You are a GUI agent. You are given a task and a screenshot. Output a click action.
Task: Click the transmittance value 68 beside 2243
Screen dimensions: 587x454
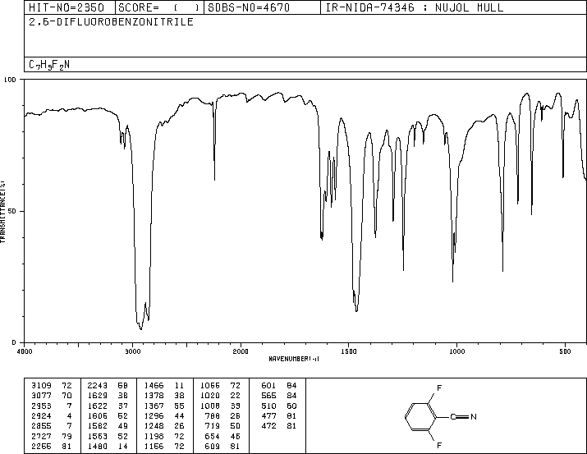pyautogui.click(x=123, y=386)
